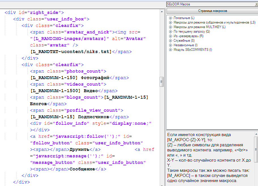
Task: Select the "Служебные (S)" tree label
Action: [x=184, y=41]
